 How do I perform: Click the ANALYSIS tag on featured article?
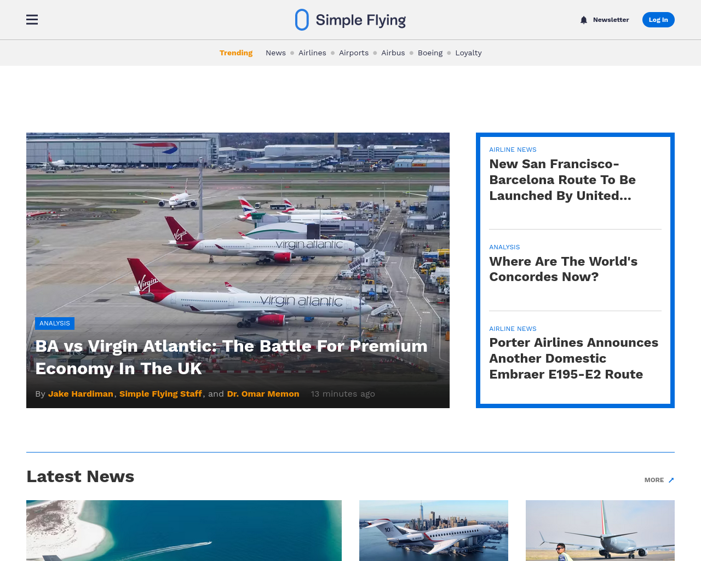55,323
